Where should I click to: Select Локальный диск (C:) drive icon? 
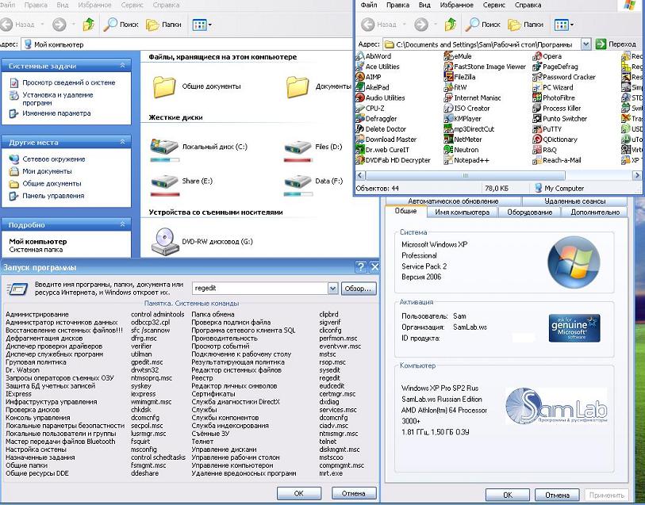(164, 147)
